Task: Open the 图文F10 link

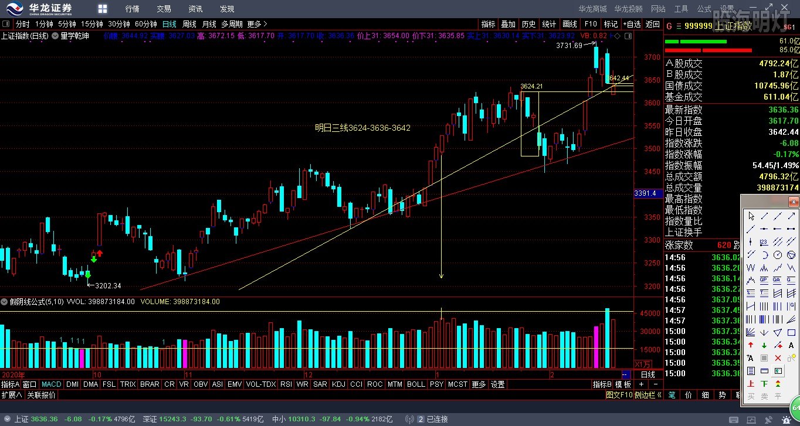Action: (619, 395)
